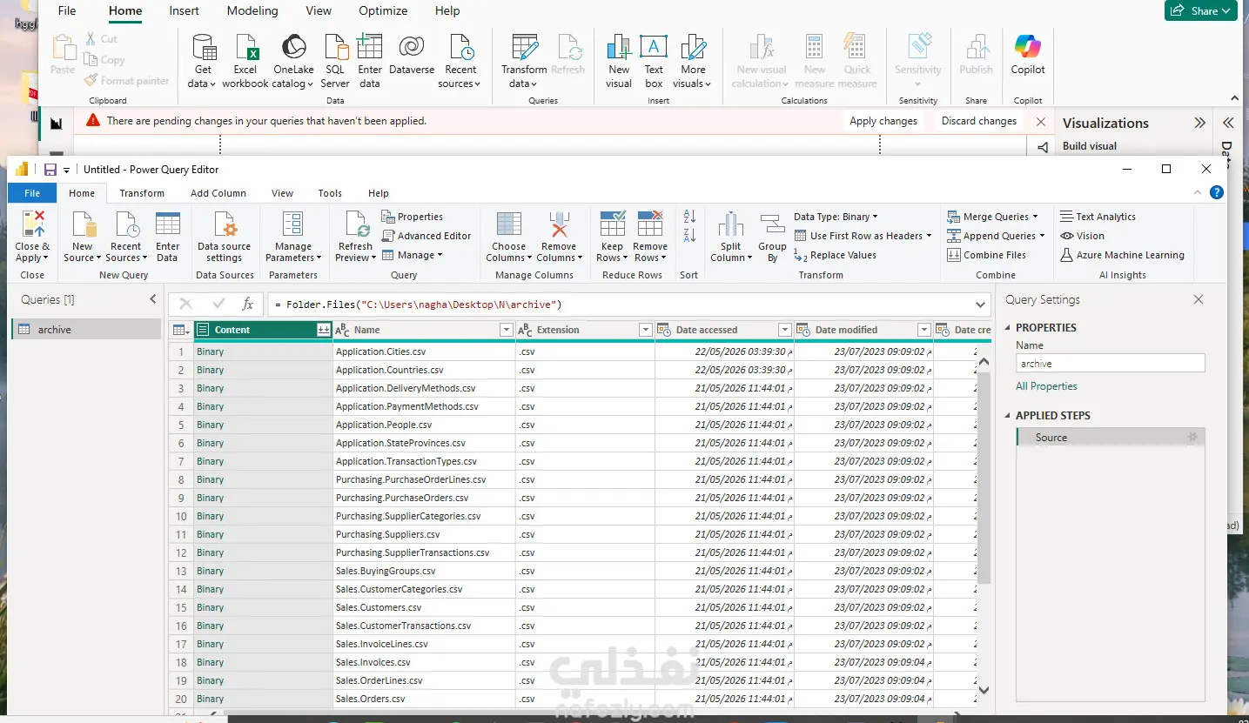Click the Share button in Power BI
Viewport: 1249px width, 723px height.
1201,10
